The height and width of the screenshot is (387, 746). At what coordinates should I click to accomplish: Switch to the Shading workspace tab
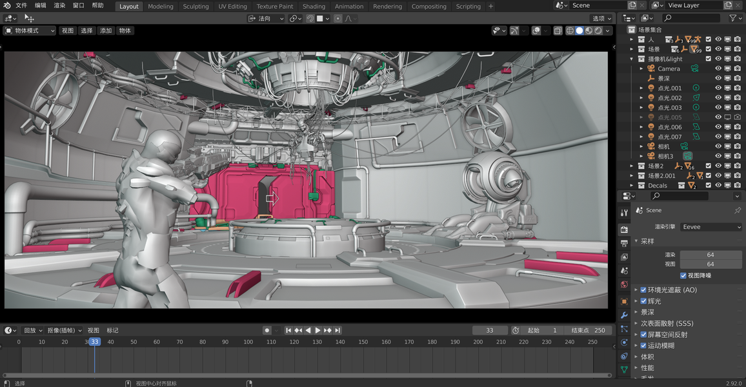(x=314, y=6)
